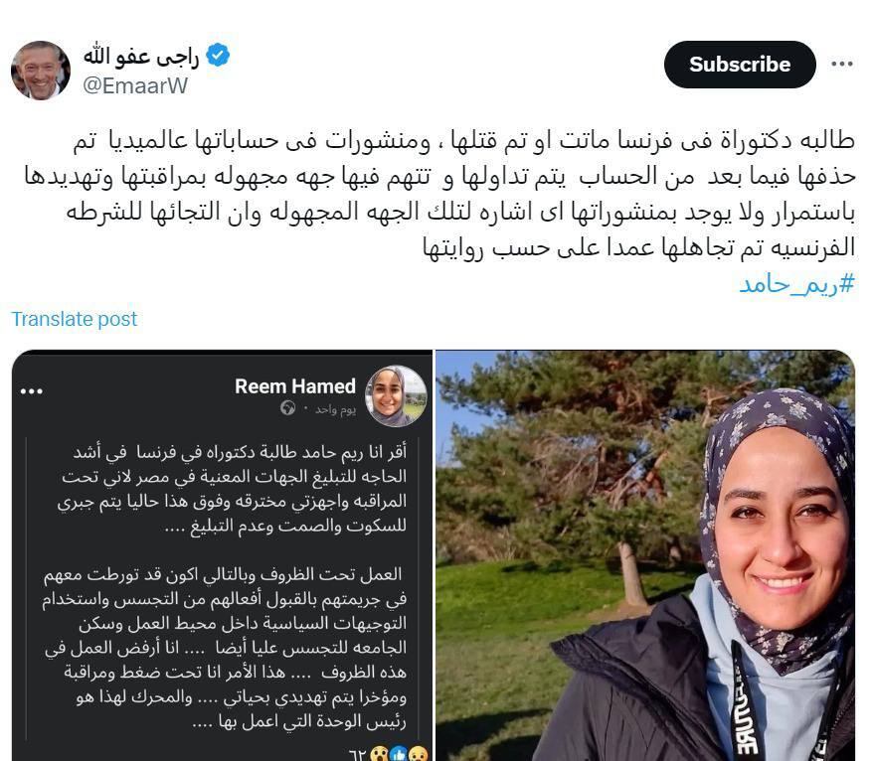This screenshot has height=761, width=872.
Task: Open the dark Facebook post screenshot image
Action: click(x=222, y=555)
